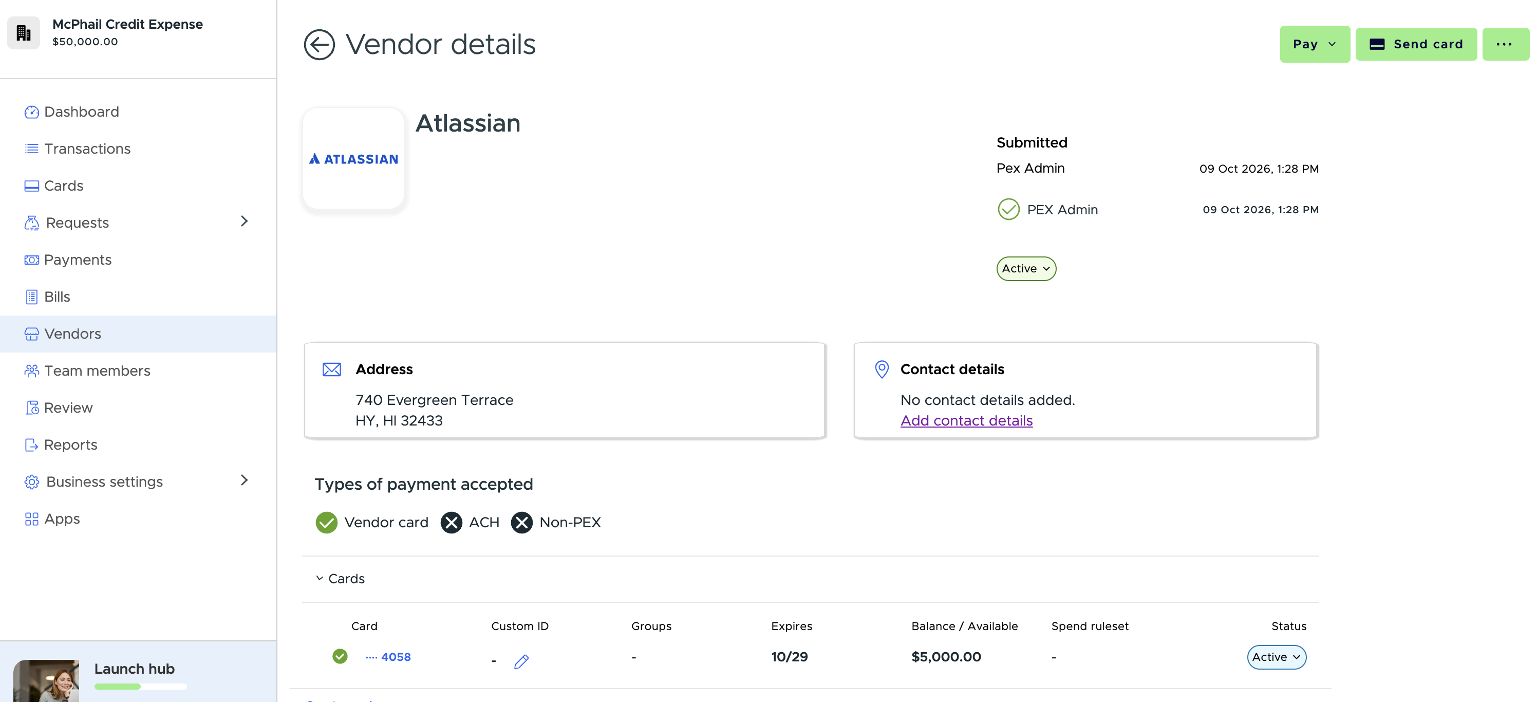
Task: Open the Launch hub panel
Action: click(138, 672)
